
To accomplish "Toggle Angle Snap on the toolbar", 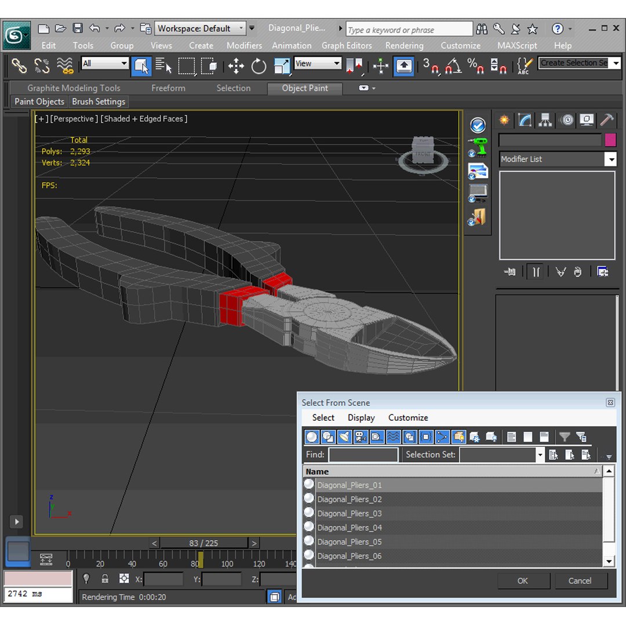I will coord(453,66).
